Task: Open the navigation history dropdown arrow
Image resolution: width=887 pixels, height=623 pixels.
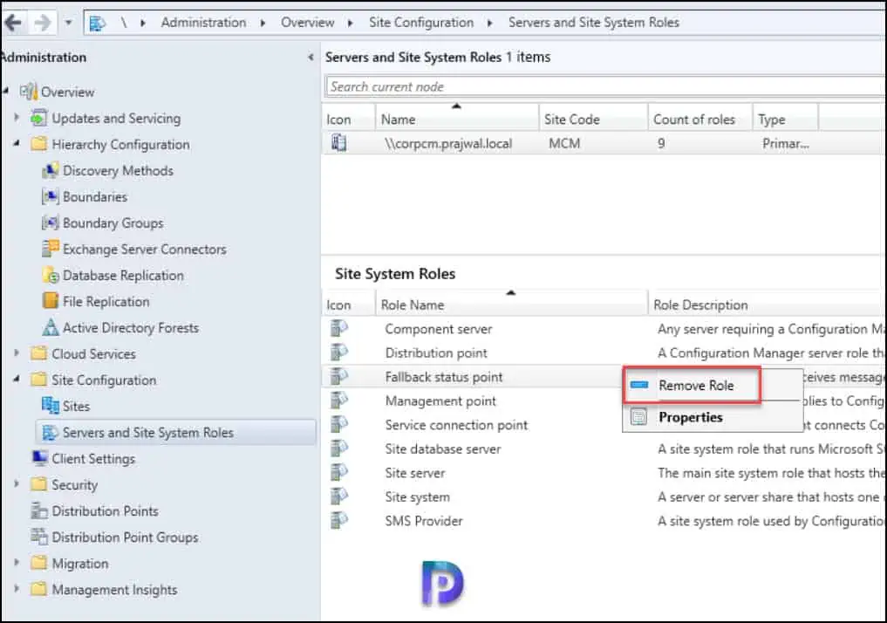Action: [68, 23]
